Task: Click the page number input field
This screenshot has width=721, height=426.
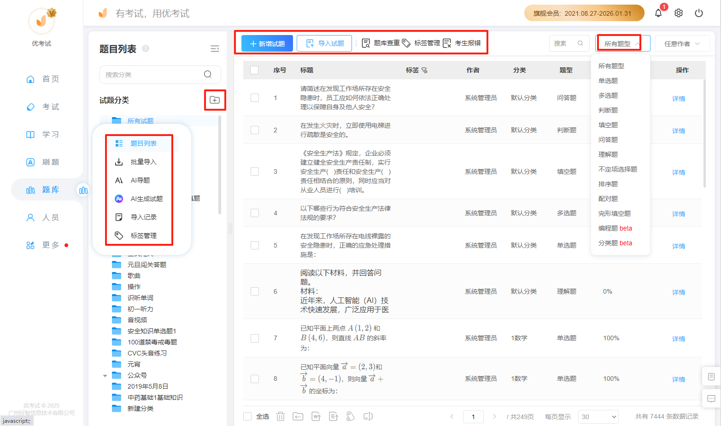Action: 473,416
